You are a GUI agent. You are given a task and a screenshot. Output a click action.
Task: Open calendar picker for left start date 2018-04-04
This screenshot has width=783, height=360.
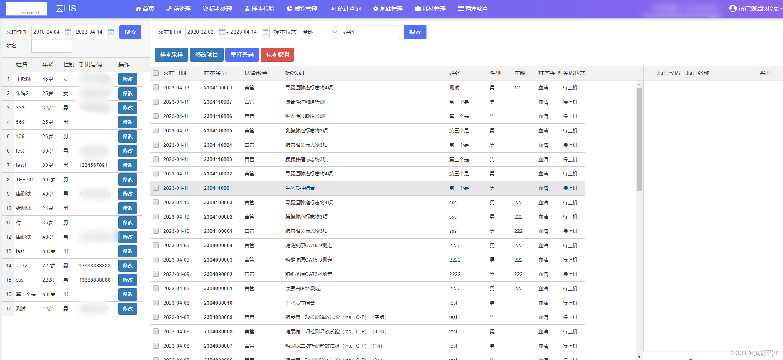click(68, 32)
